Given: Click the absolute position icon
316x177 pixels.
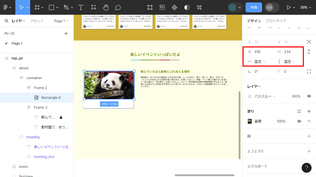Looking at the screenshot, I should coord(309,42).
